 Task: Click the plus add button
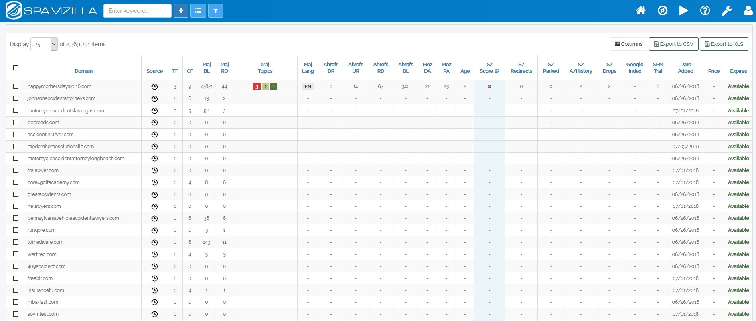click(181, 11)
